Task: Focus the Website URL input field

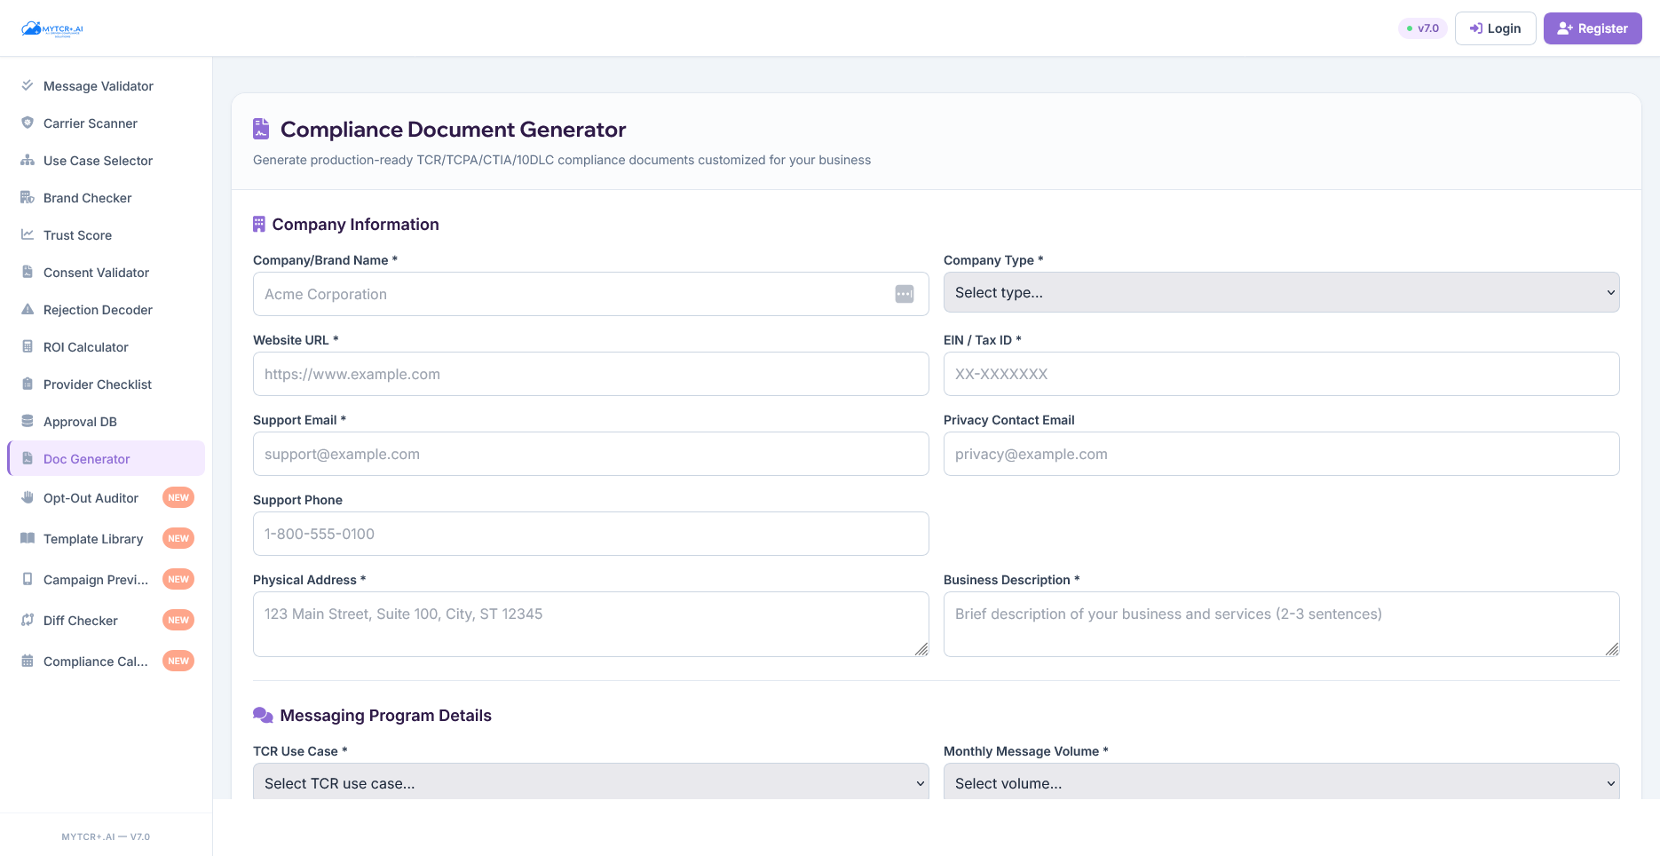Action: click(590, 374)
